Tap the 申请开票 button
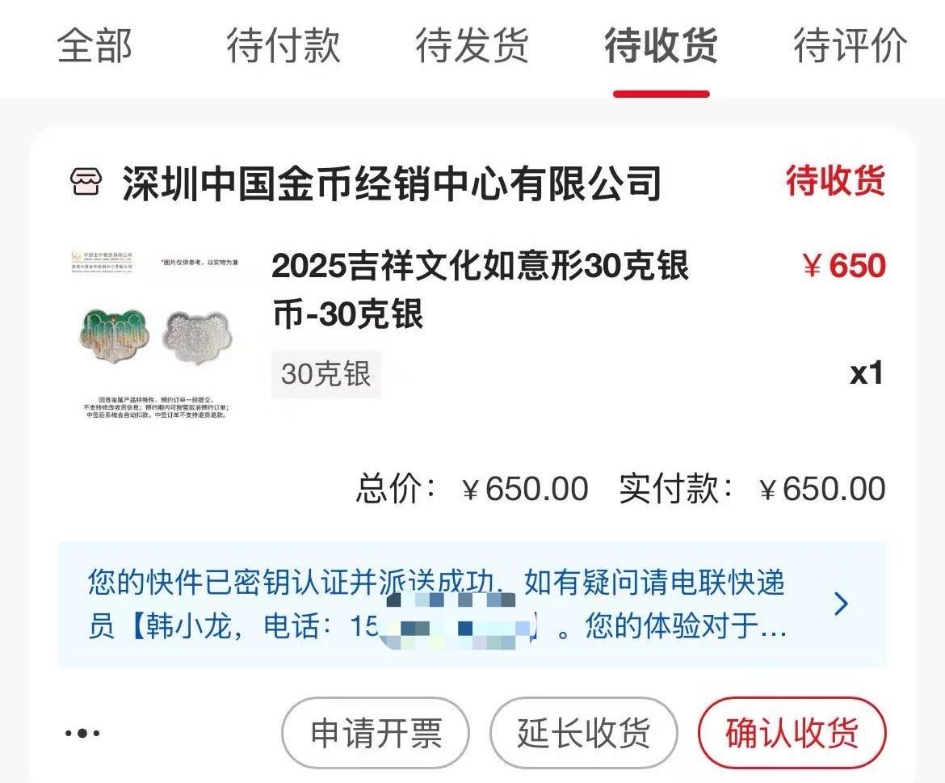Viewport: 945px width, 783px height. pos(376,733)
